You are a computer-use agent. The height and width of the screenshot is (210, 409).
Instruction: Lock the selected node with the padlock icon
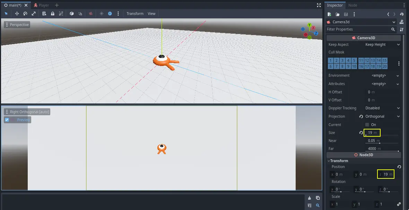click(x=53, y=14)
